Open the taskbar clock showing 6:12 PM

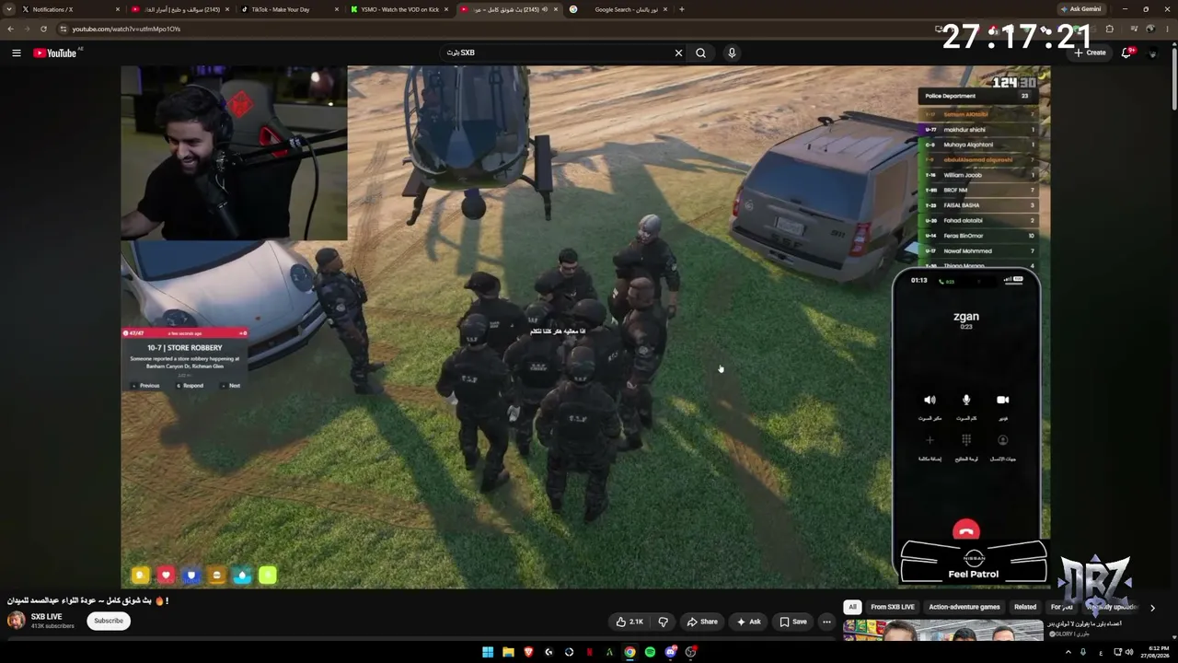1155,652
